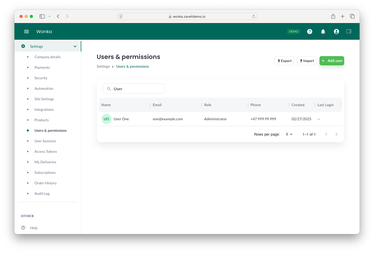This screenshot has height=253, width=374.
Task: Open Products settings
Action: pos(41,120)
